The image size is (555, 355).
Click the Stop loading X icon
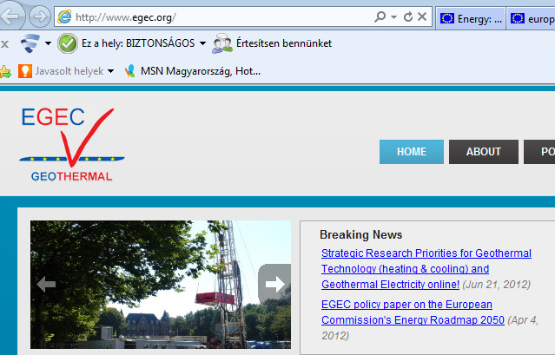[x=422, y=16]
